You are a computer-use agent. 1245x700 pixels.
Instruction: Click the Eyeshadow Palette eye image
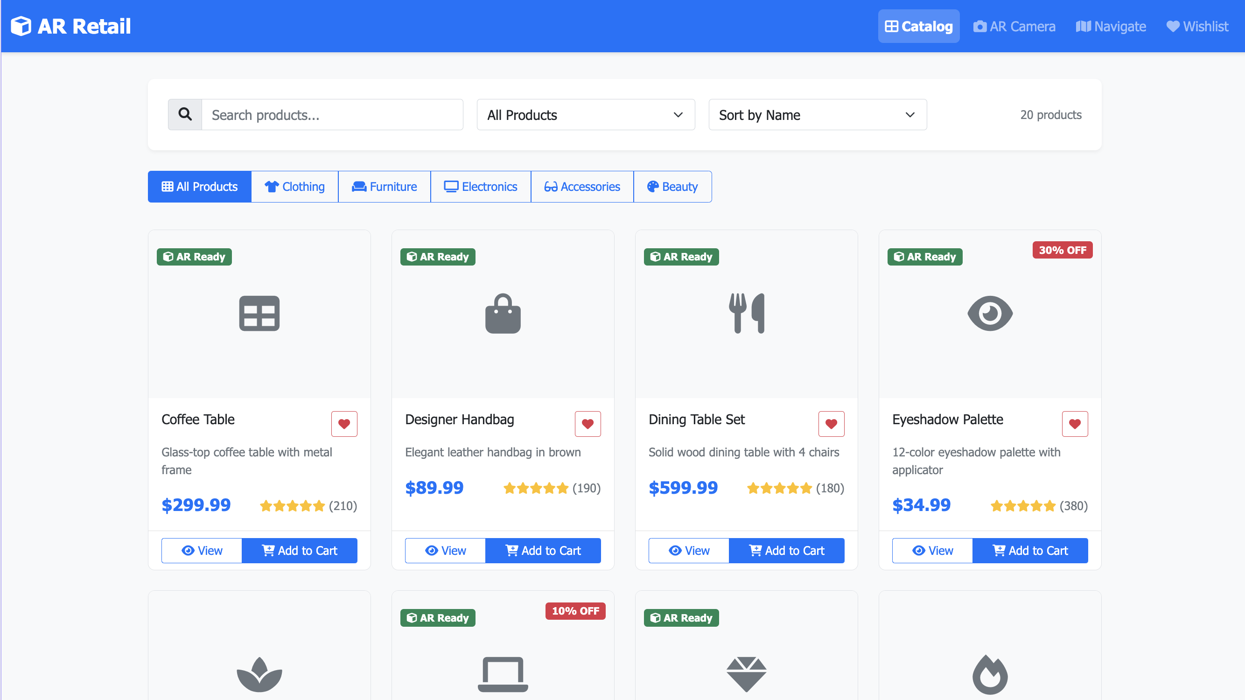pos(989,313)
